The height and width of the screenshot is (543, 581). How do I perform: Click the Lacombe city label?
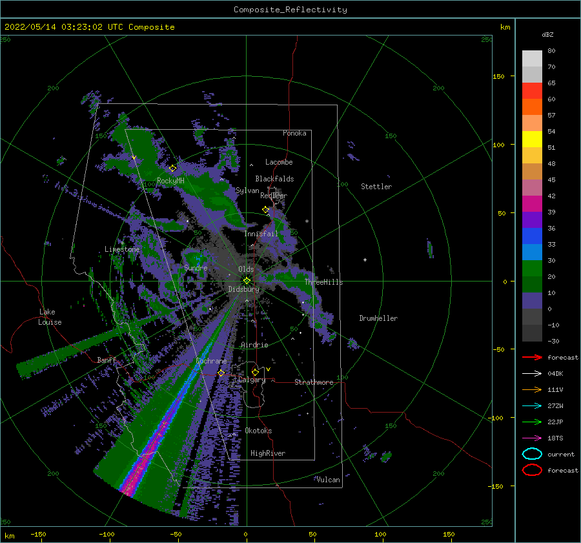[x=279, y=162]
